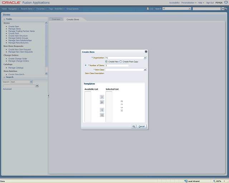
Task: Open the Item Class dropdown
Action: [x=145, y=70]
